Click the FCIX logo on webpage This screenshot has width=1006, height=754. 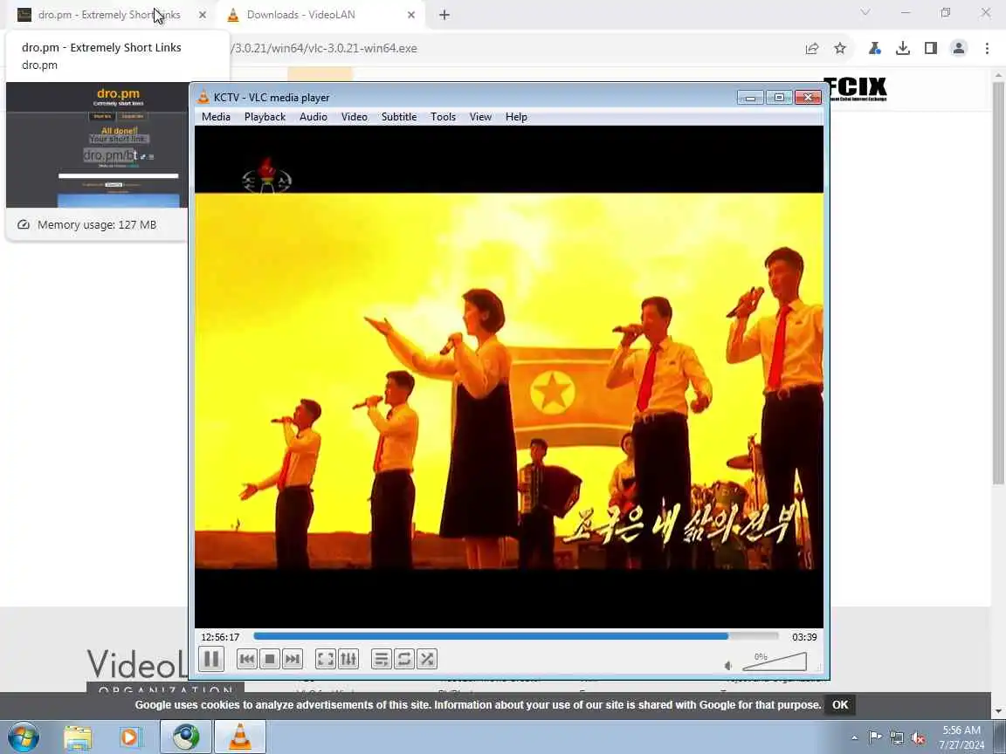(855, 89)
